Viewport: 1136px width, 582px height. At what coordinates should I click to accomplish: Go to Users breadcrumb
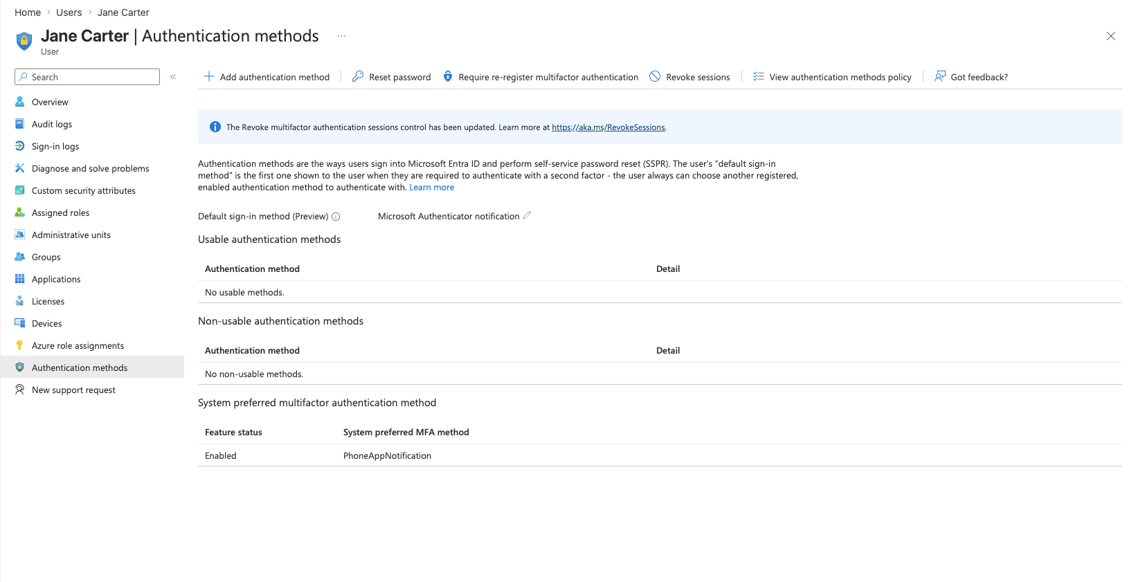pyautogui.click(x=69, y=12)
